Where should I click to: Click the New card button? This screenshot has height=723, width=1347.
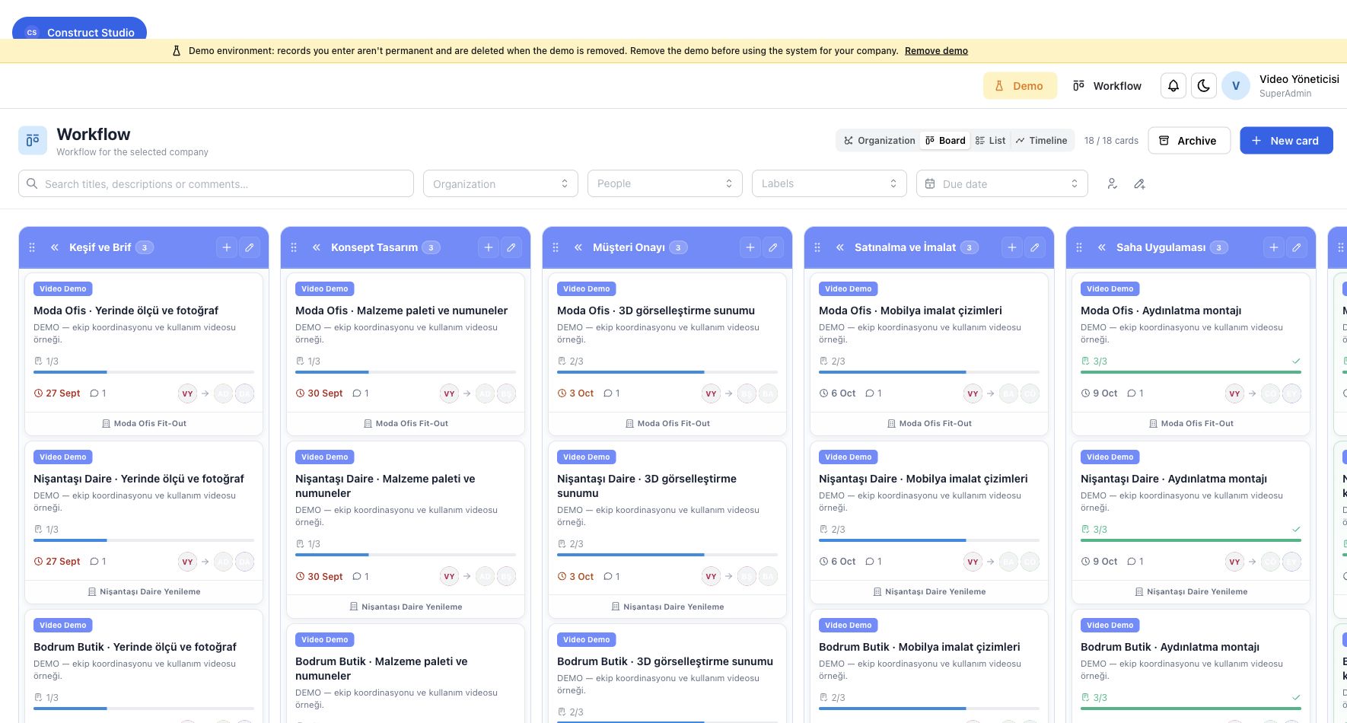1286,140
